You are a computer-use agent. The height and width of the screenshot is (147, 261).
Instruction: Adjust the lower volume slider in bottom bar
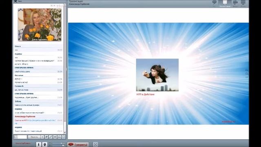coord(58,146)
